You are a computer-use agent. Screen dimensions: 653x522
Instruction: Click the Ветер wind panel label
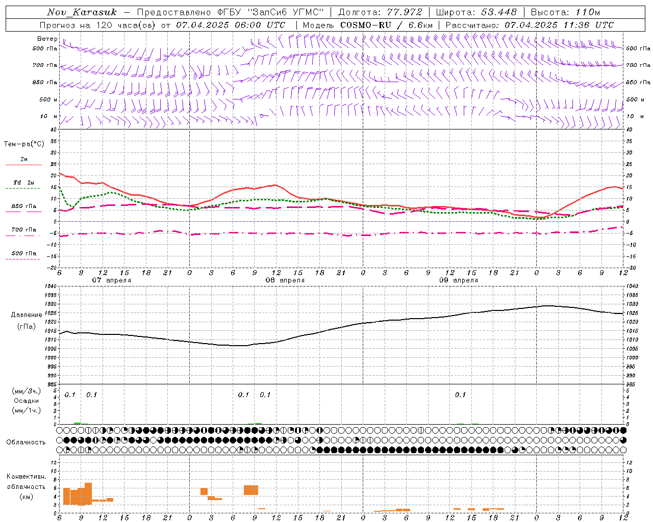pos(47,39)
